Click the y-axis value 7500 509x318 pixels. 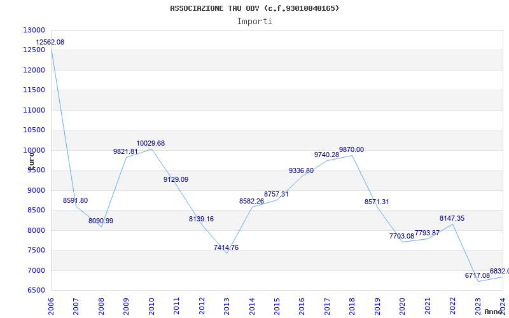tap(36, 250)
